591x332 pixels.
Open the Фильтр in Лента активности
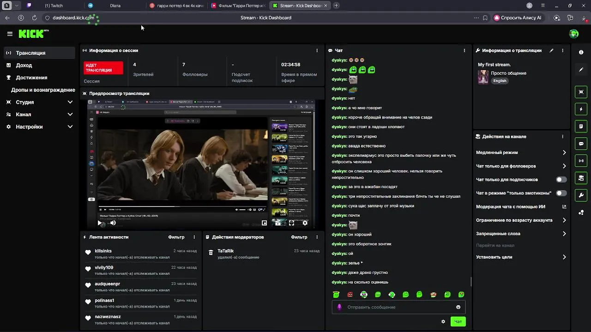(x=176, y=237)
